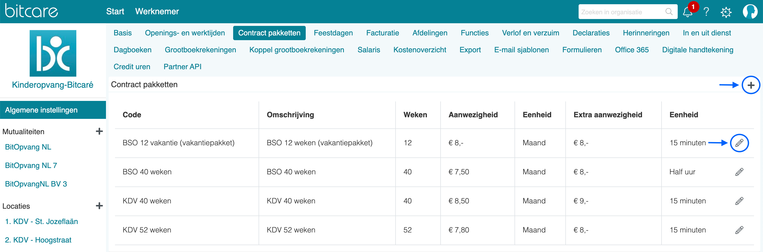The width and height of the screenshot is (763, 252).
Task: Click the Zoeken in organisatie search field
Action: pyautogui.click(x=622, y=12)
